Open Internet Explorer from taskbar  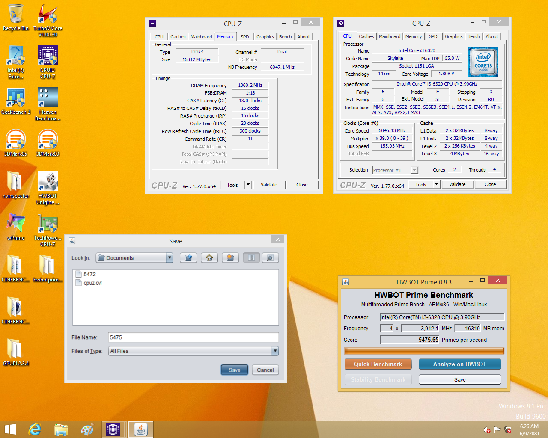pyautogui.click(x=35, y=429)
